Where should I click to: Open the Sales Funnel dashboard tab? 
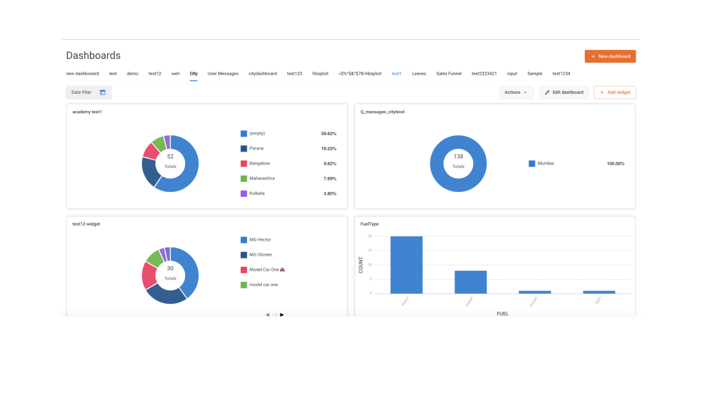point(448,73)
